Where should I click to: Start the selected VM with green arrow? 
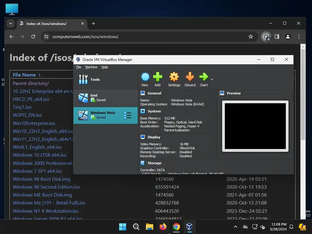tap(204, 79)
